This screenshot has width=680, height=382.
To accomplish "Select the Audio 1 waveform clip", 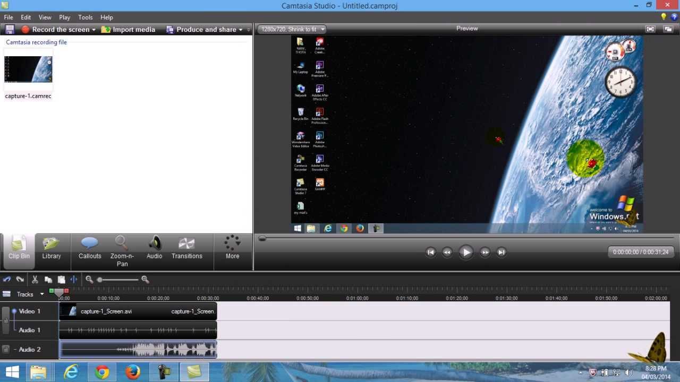I will coord(138,331).
